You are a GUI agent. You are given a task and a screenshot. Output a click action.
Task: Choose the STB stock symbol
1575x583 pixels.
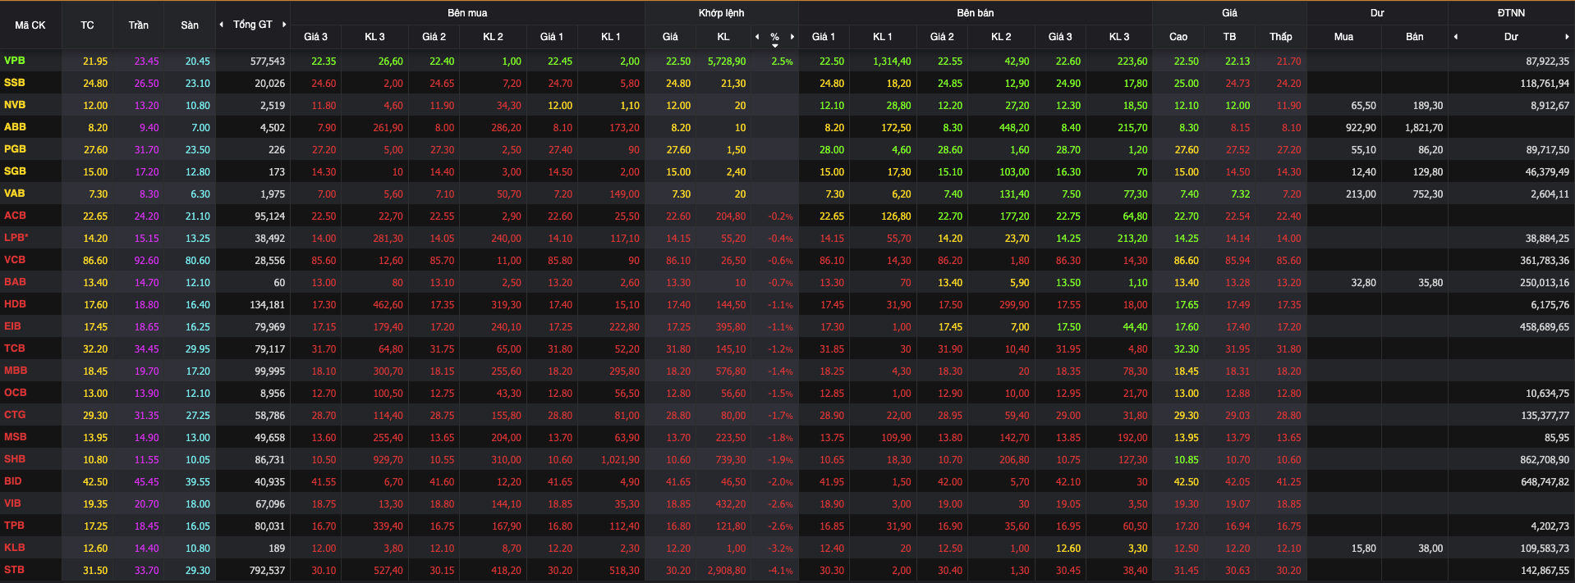pos(15,570)
